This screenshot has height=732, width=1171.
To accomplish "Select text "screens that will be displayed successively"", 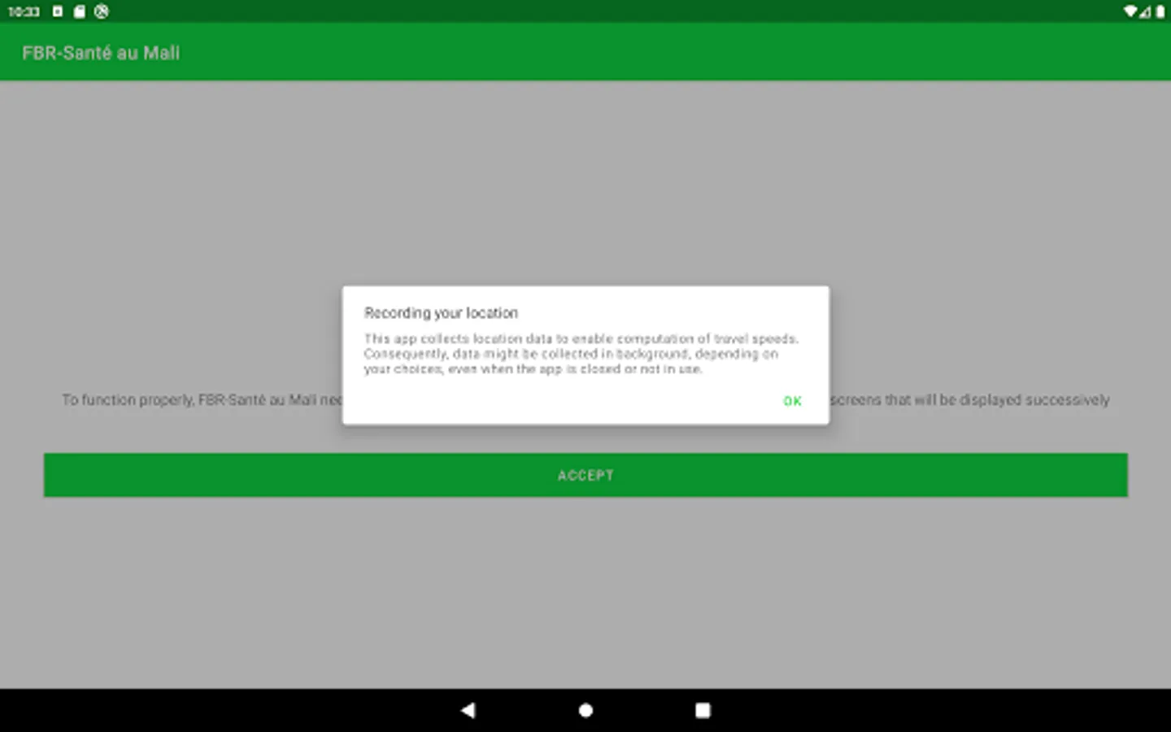I will [x=970, y=400].
